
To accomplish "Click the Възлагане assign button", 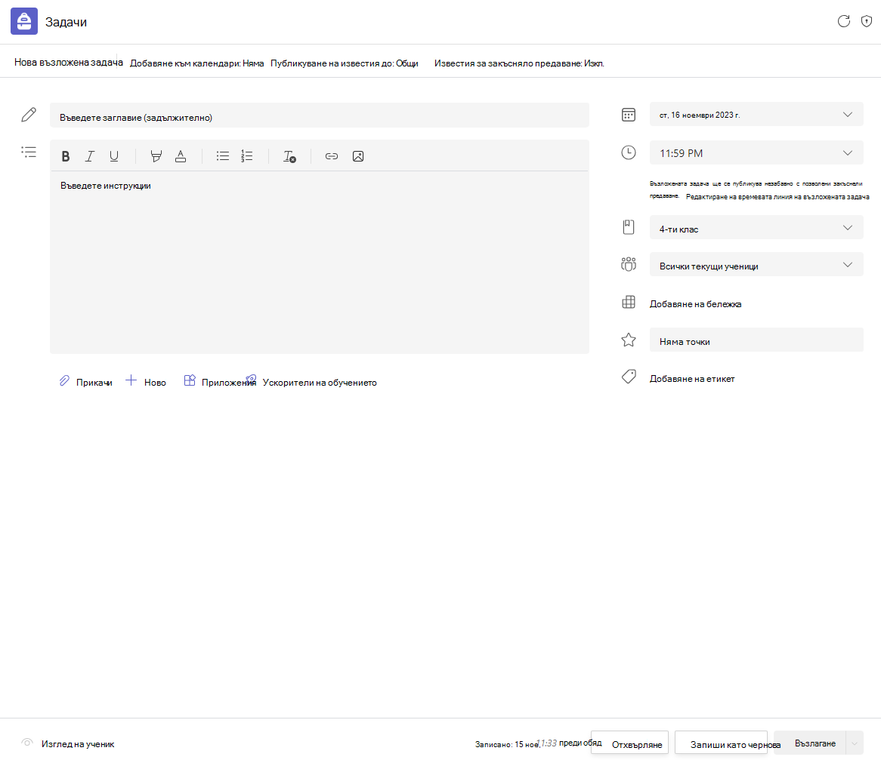I will click(810, 743).
